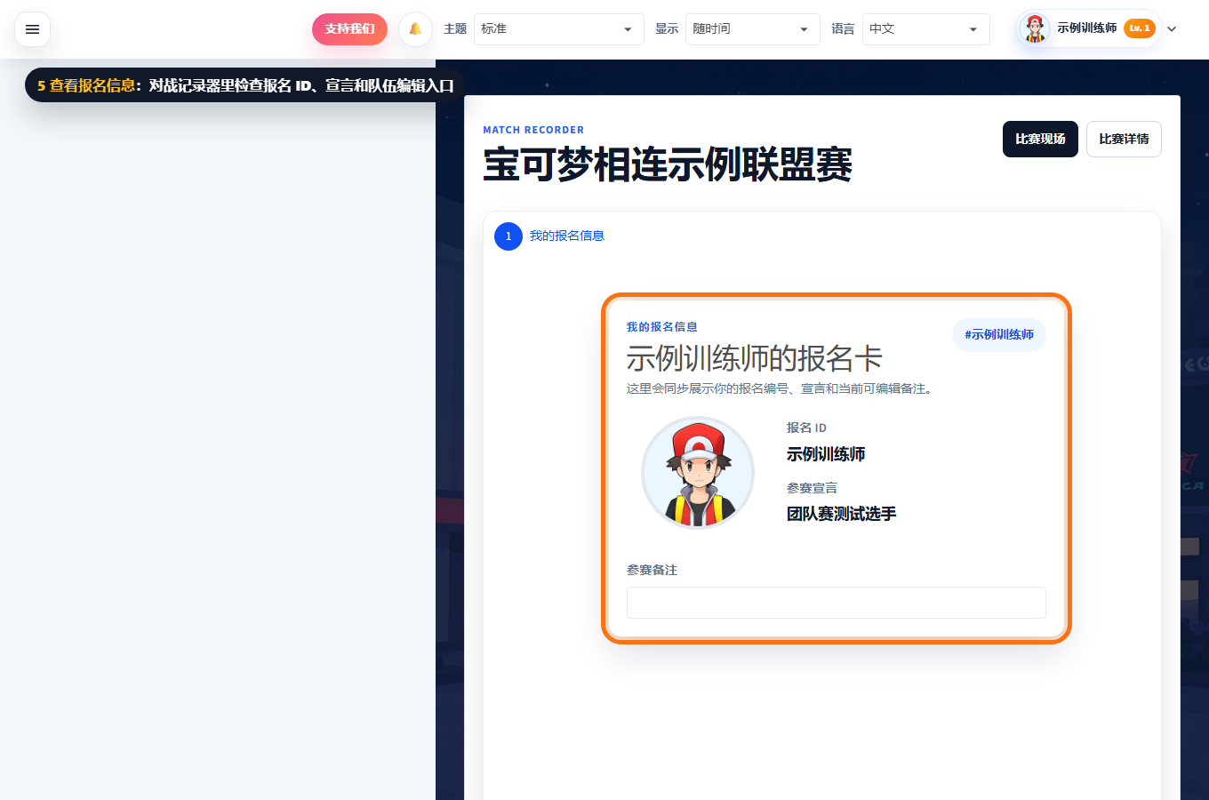Click the card description starting 这里会同步展示

pos(782,388)
